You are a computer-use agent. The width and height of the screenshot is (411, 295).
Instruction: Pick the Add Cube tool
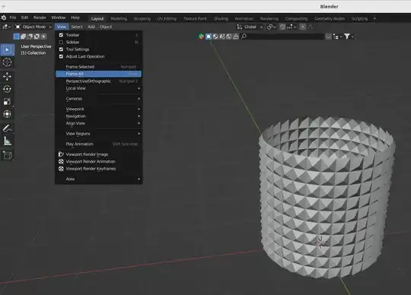coord(8,156)
